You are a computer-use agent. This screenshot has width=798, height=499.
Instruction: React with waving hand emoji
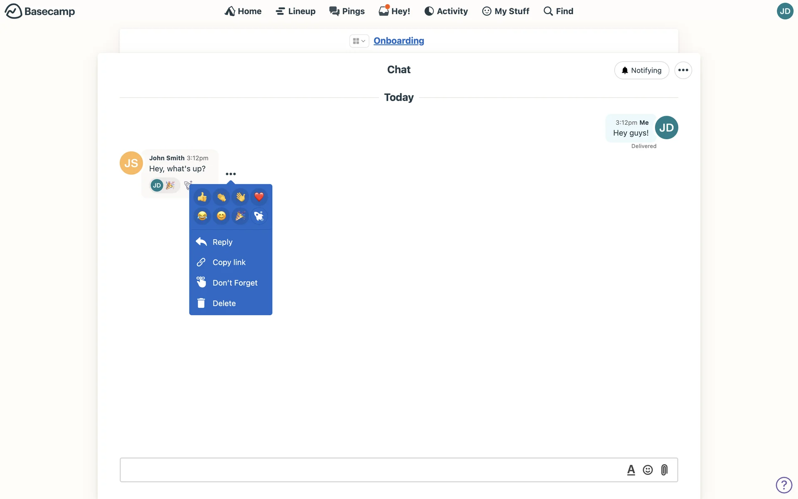(x=240, y=197)
